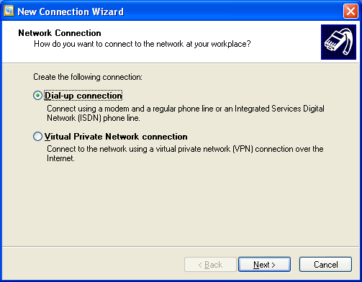Select the Virtual Private Network radio button
Viewport: 362px width, 282px height.
pos(37,137)
